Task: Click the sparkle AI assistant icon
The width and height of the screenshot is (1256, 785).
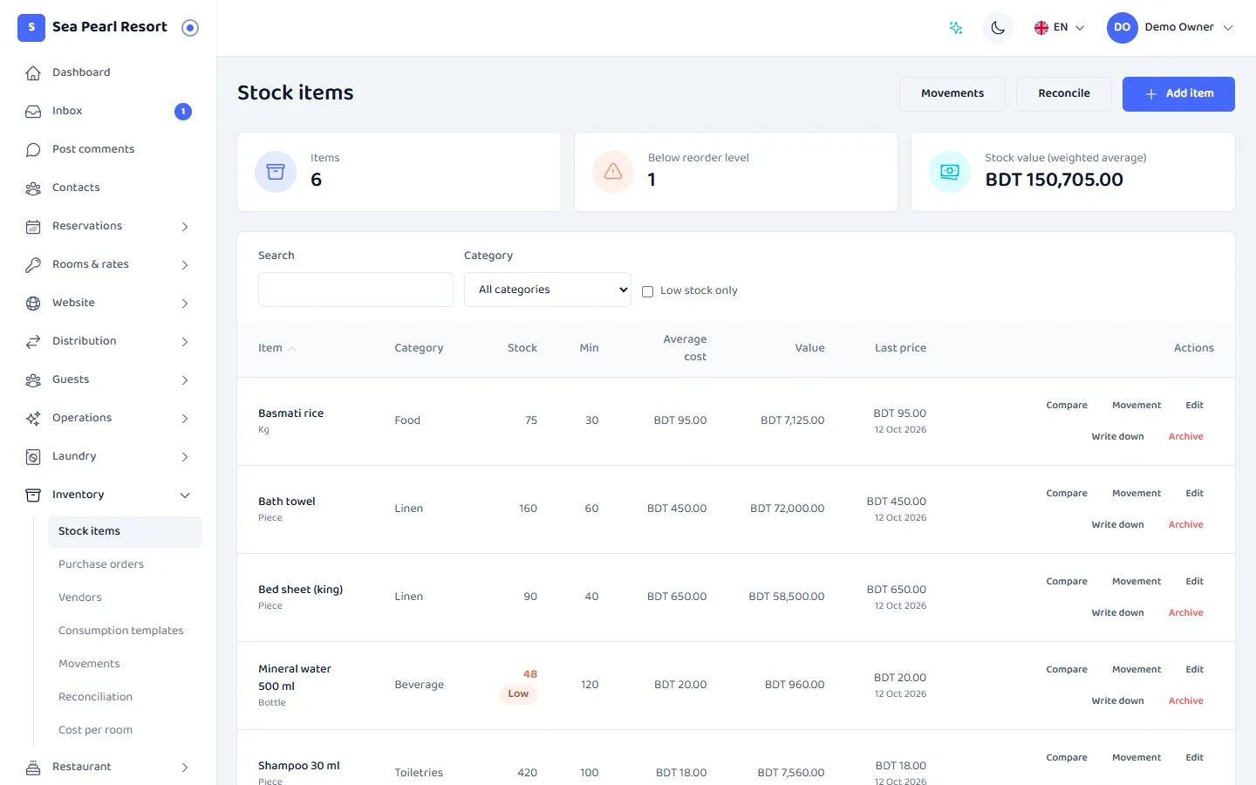Action: [956, 28]
